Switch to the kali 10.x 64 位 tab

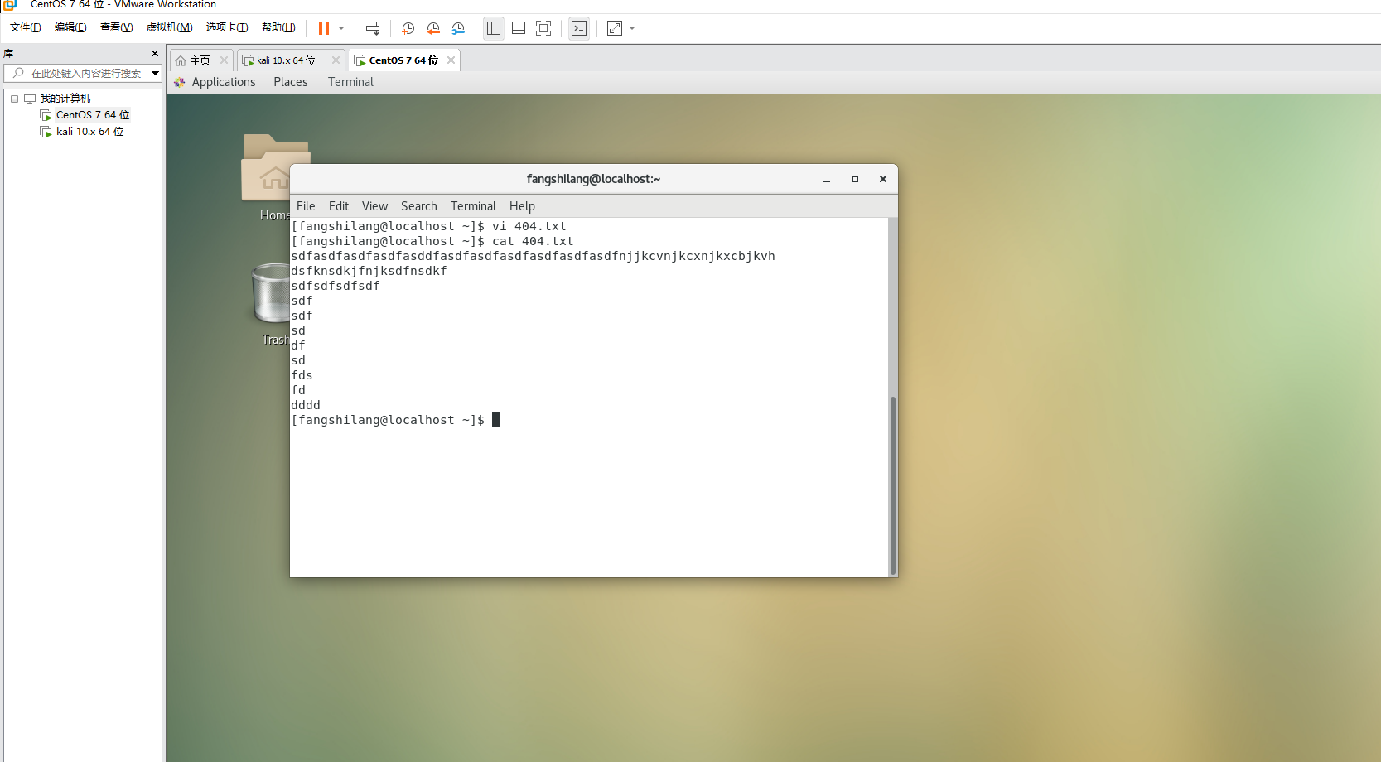click(285, 60)
